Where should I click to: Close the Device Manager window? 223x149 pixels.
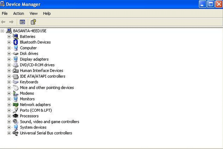(219, 4)
